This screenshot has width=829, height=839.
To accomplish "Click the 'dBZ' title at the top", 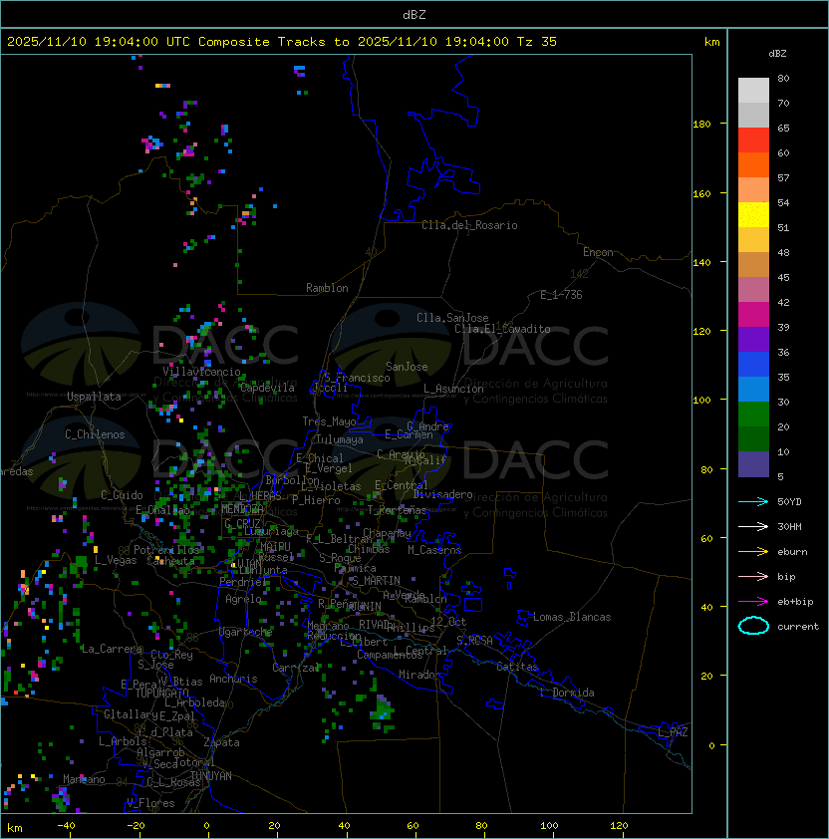I will click(x=414, y=15).
